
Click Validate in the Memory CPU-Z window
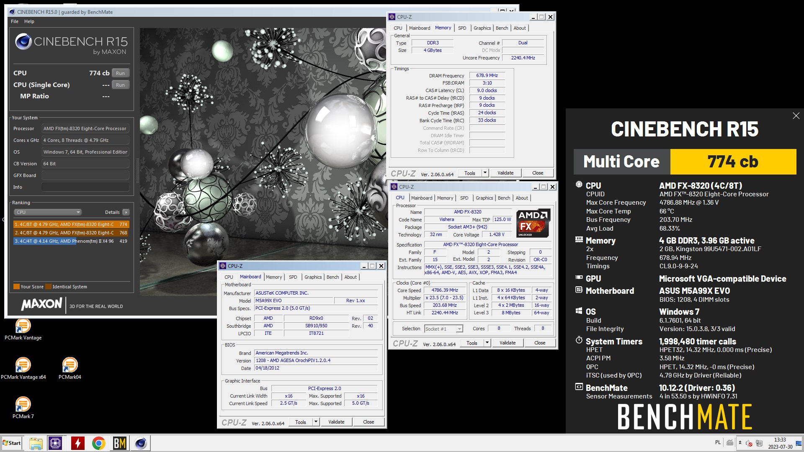point(505,173)
